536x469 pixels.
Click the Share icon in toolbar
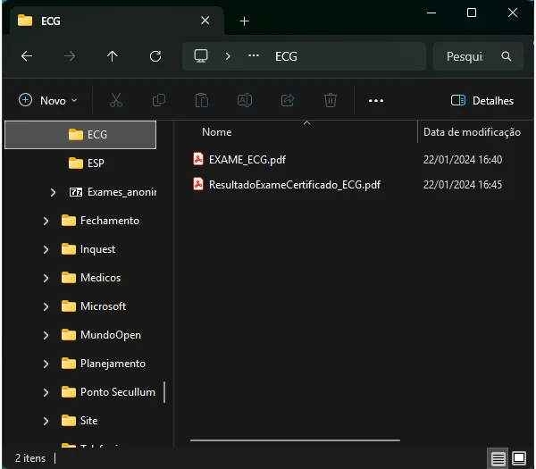[288, 100]
